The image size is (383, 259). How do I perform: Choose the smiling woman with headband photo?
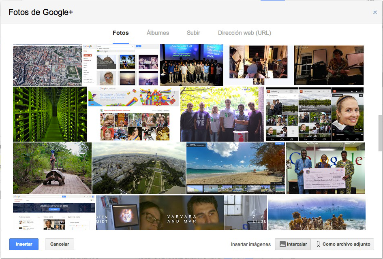coord(347,114)
